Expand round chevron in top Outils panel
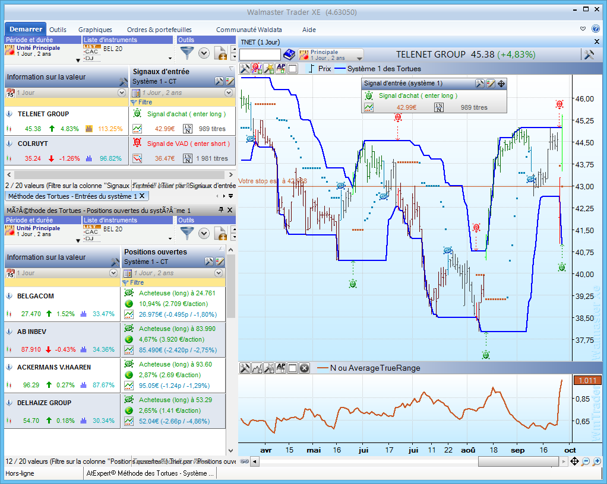Image resolution: width=607 pixels, height=484 pixels. coord(204,53)
